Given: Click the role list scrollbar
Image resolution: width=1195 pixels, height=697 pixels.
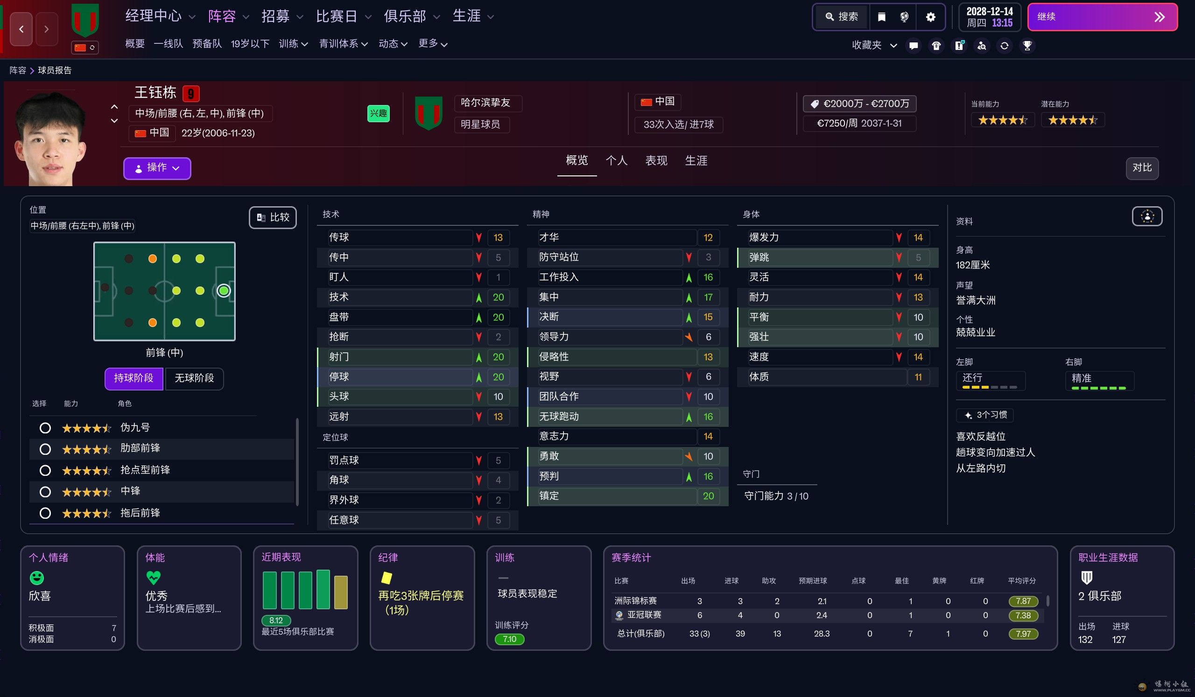Looking at the screenshot, I should coord(297,462).
